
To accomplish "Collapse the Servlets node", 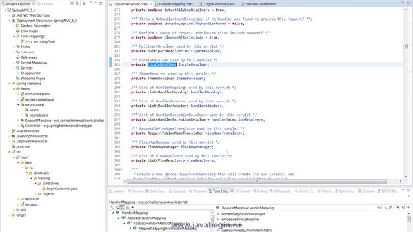I will pyautogui.click(x=14, y=68).
